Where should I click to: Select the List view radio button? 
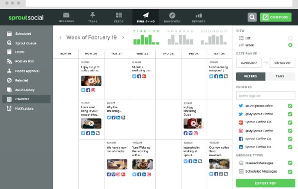pos(290,38)
